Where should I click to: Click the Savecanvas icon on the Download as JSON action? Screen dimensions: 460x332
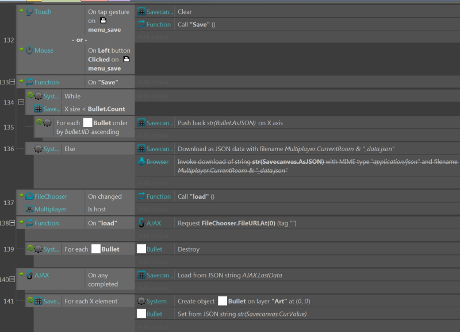pos(141,149)
